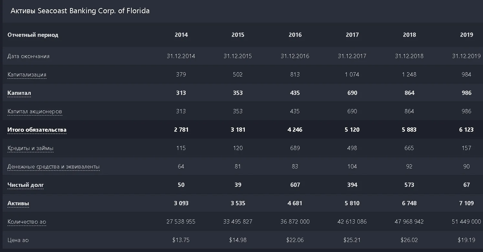Click capitalization value 813
Screen dimensions: 483x252
pos(295,75)
